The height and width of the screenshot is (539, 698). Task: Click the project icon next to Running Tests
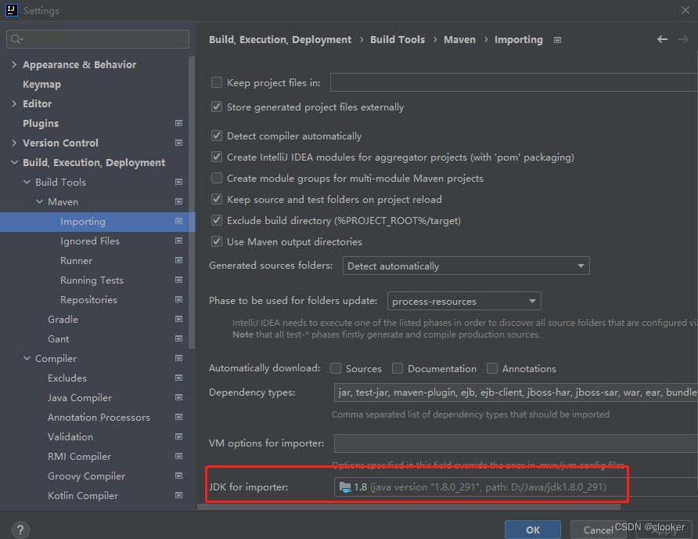178,280
